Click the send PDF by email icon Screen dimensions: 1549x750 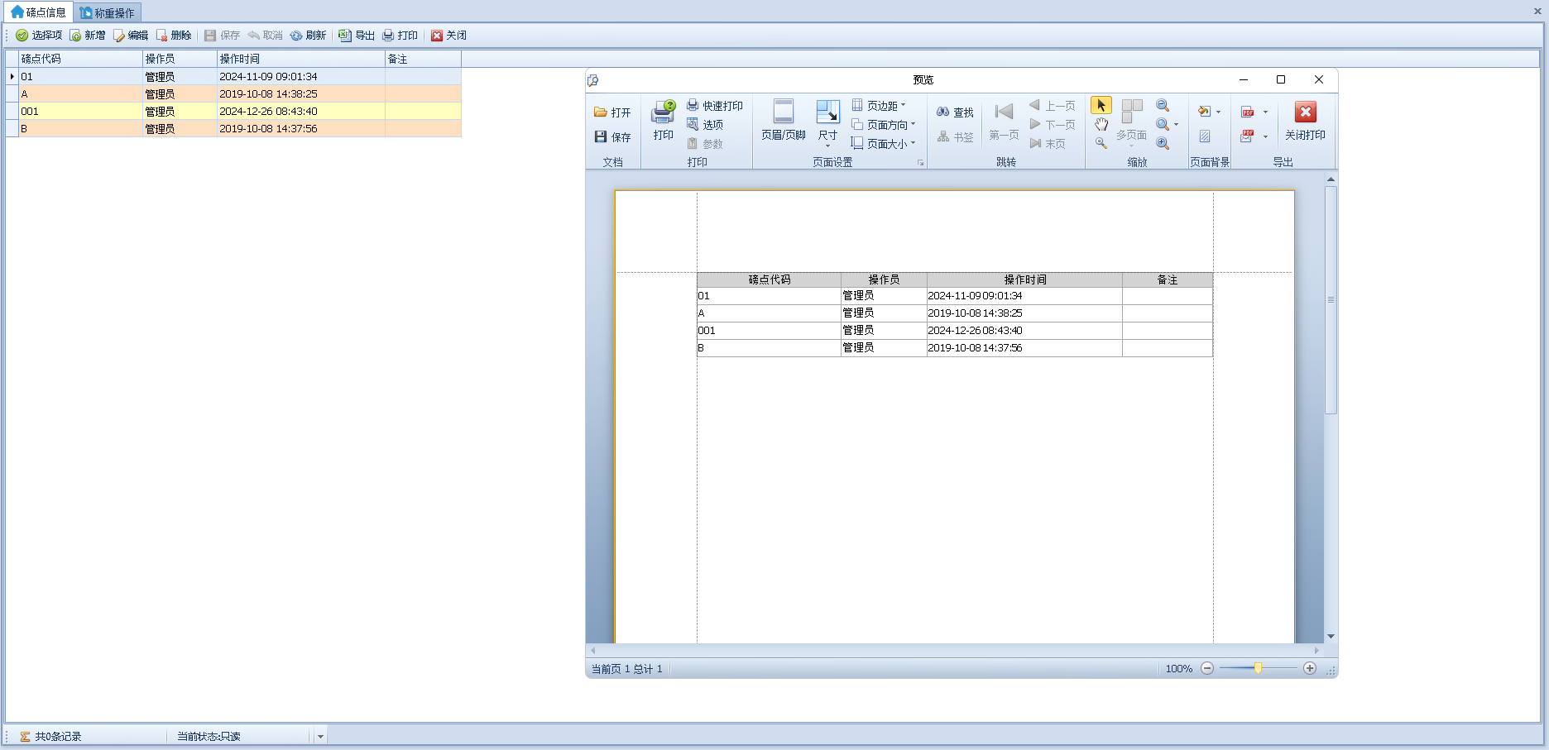click(x=1248, y=136)
